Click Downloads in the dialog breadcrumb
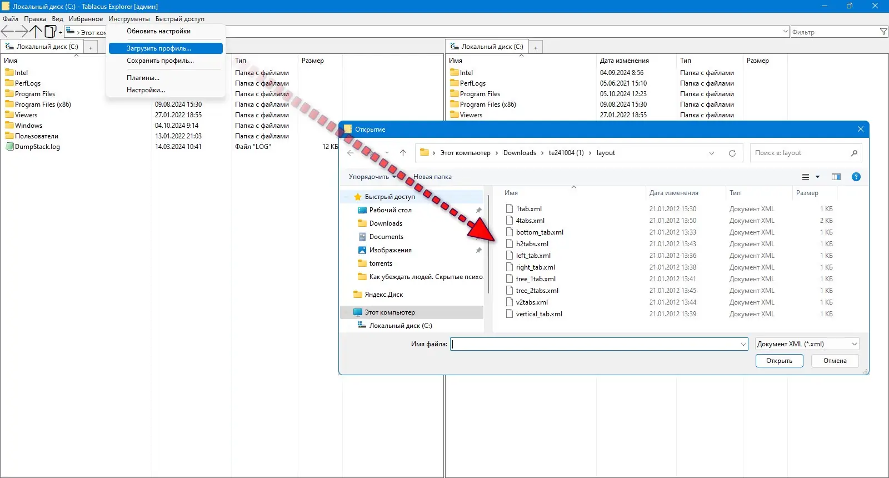The image size is (889, 478). 520,153
